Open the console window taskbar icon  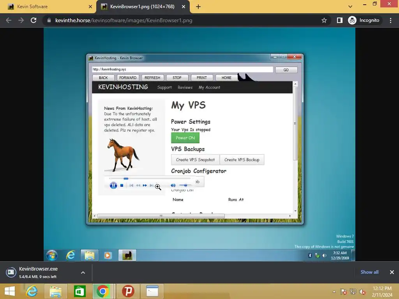click(152, 291)
